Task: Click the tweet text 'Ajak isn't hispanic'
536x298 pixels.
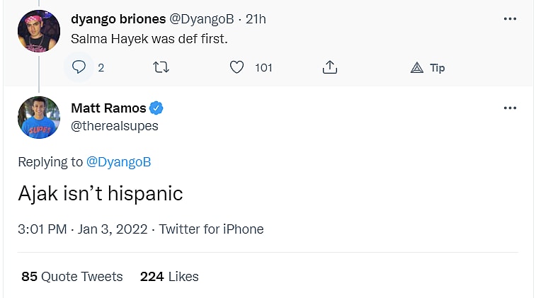Action: 101,193
